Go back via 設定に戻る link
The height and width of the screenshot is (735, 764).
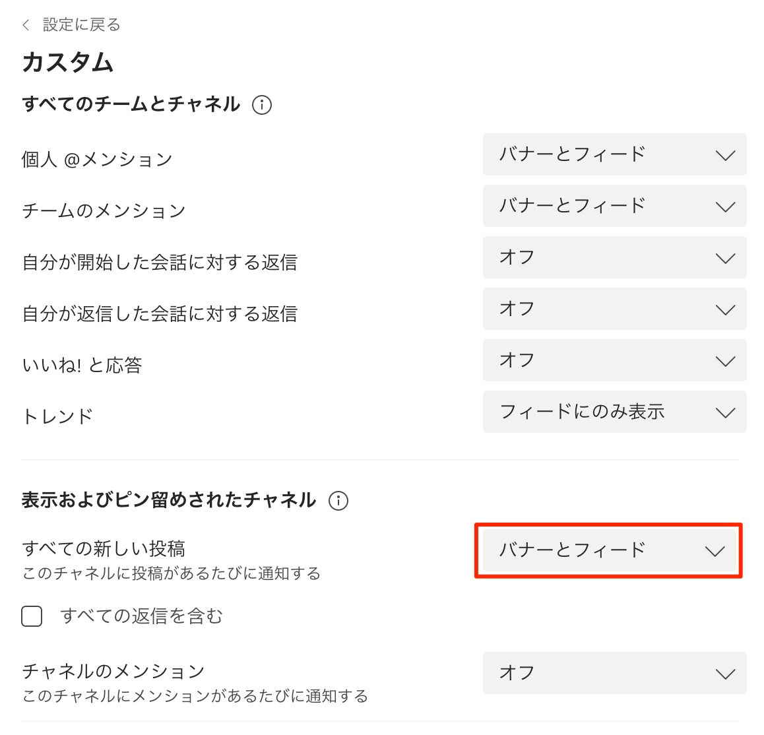81,25
